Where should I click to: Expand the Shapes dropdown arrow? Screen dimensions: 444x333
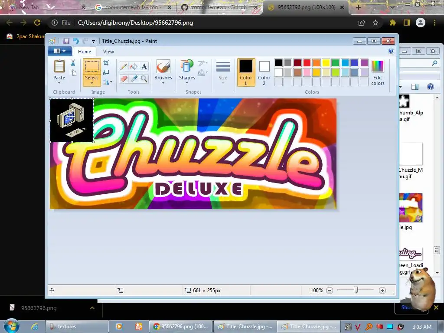coord(187,83)
